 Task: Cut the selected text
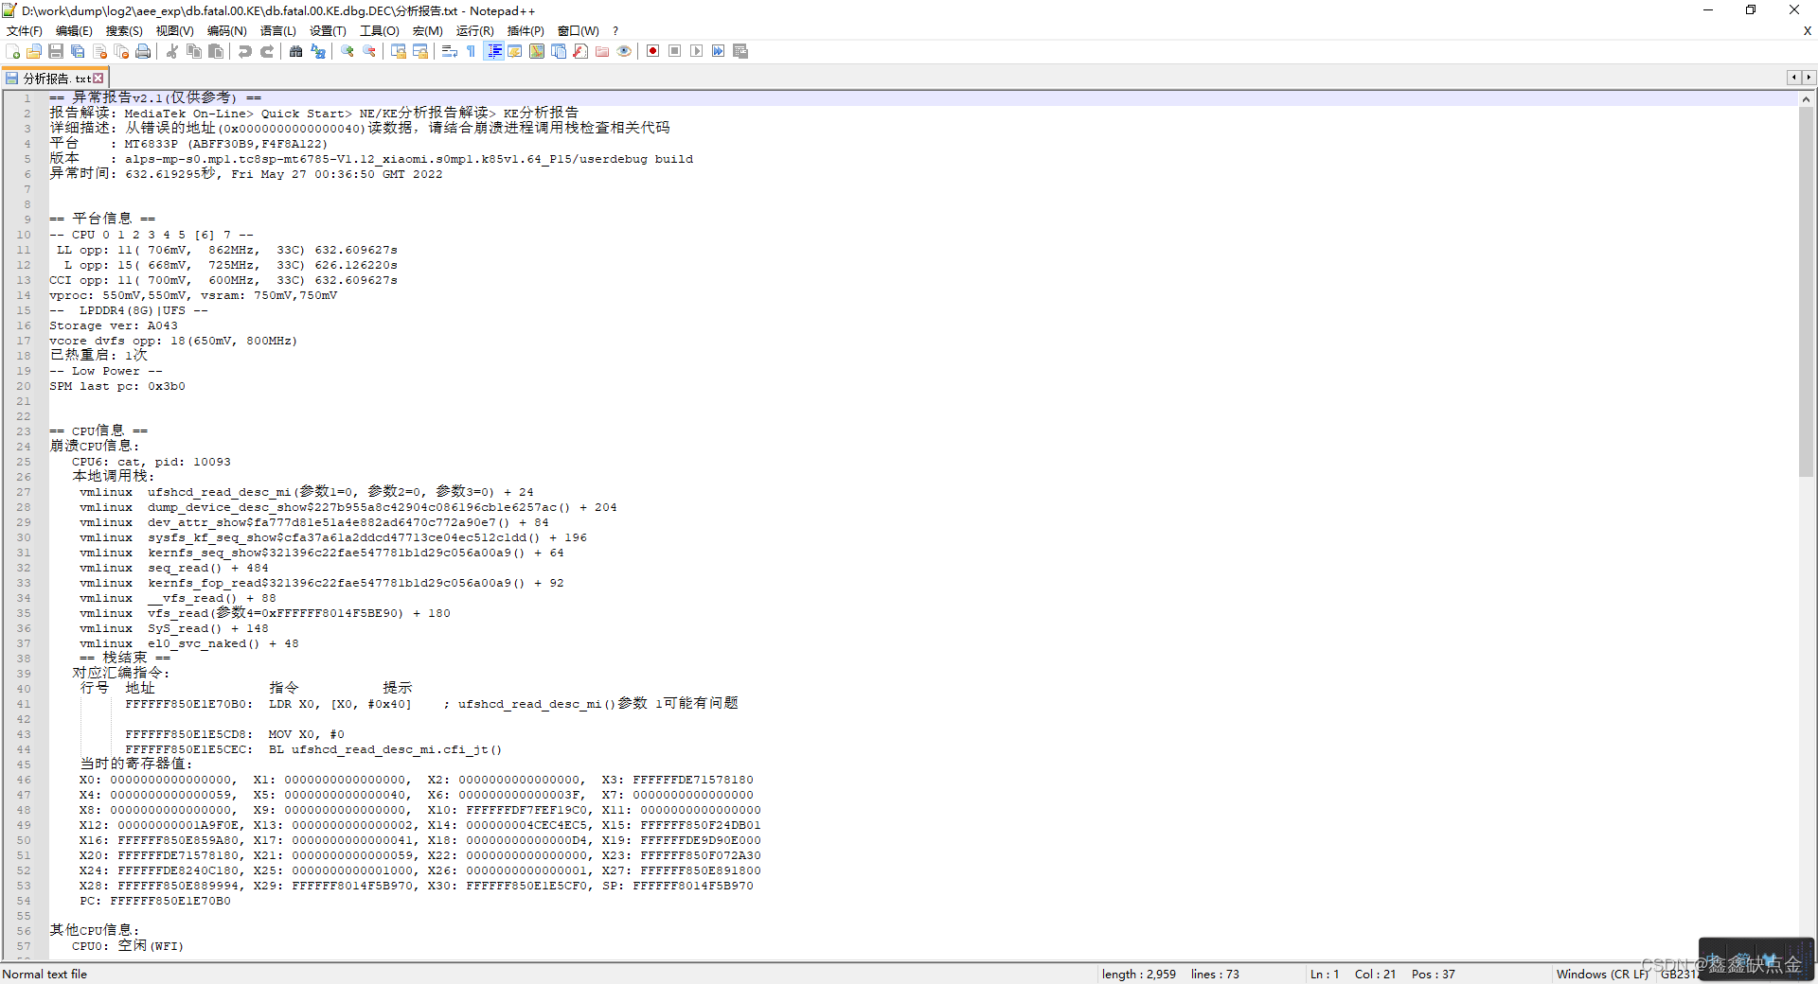point(171,51)
